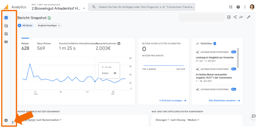
Task: Open the Google apps grid icon
Action: pyautogui.click(x=231, y=7)
